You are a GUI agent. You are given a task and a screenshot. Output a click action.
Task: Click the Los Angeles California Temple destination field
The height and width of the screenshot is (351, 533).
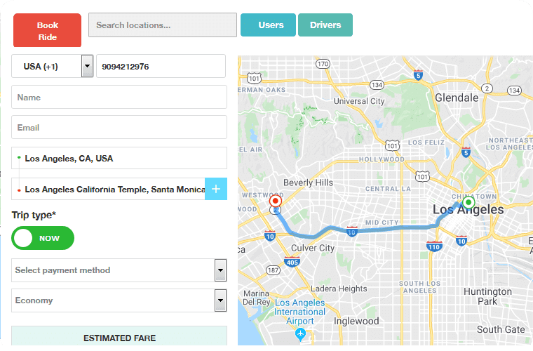108,189
